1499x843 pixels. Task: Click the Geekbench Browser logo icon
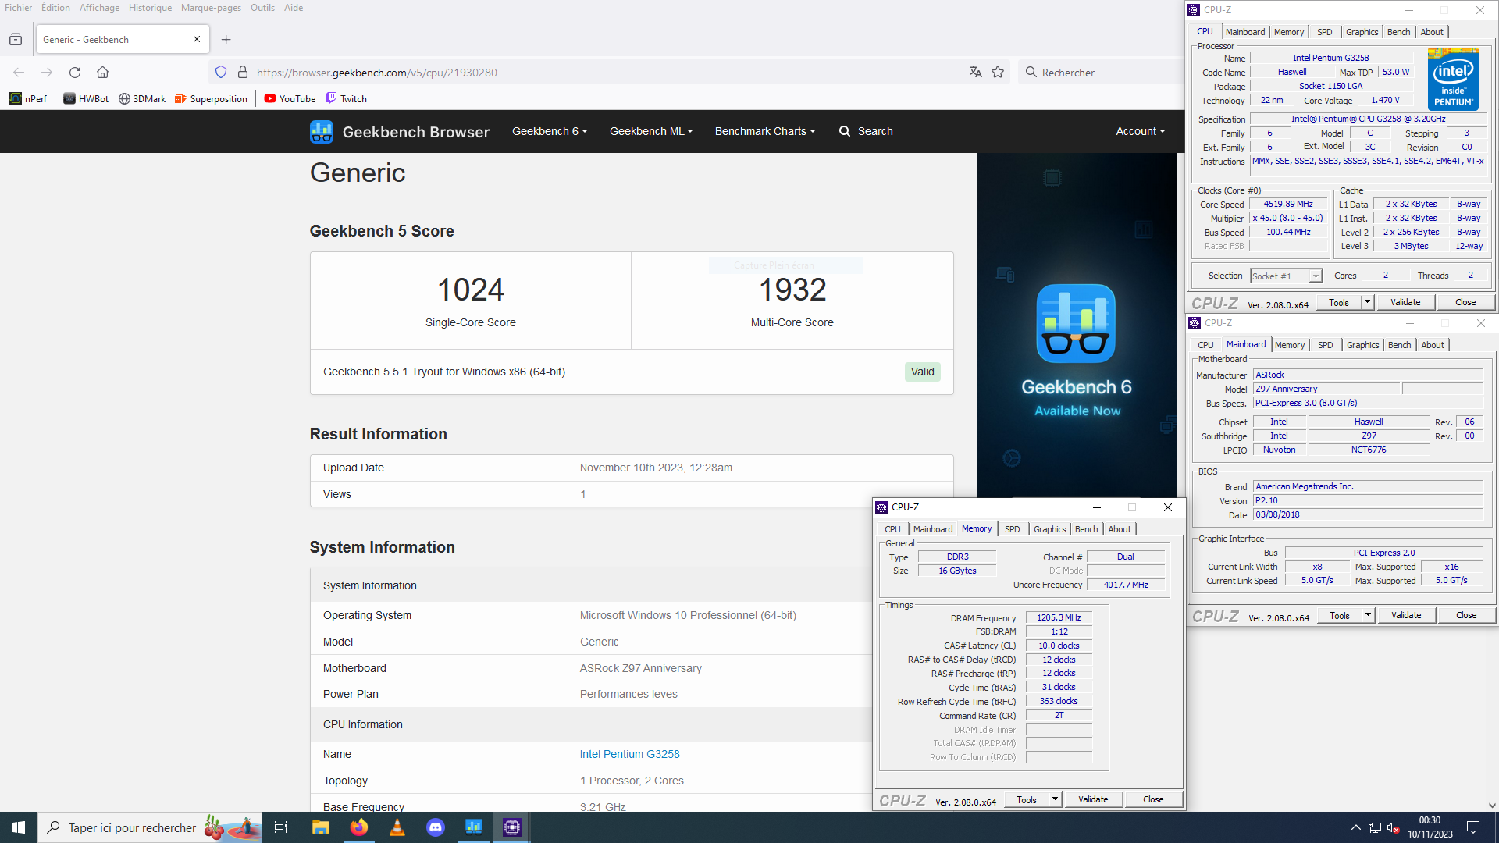[322, 132]
